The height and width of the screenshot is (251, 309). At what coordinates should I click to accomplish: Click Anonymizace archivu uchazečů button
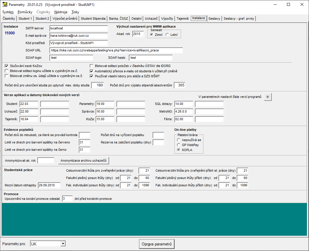pos(84,160)
